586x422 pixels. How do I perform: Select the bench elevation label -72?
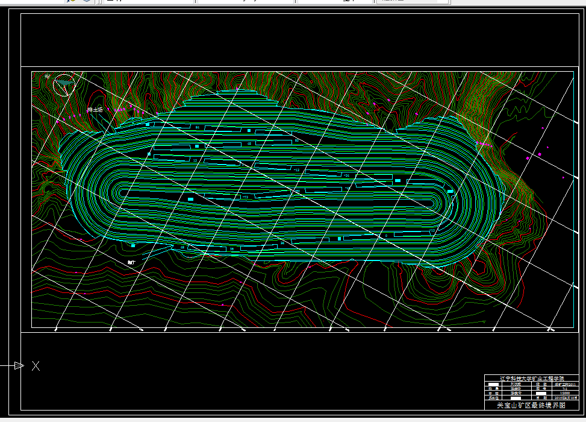coord(245,197)
